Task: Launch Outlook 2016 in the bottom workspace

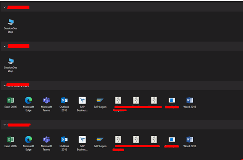Action: (64, 143)
